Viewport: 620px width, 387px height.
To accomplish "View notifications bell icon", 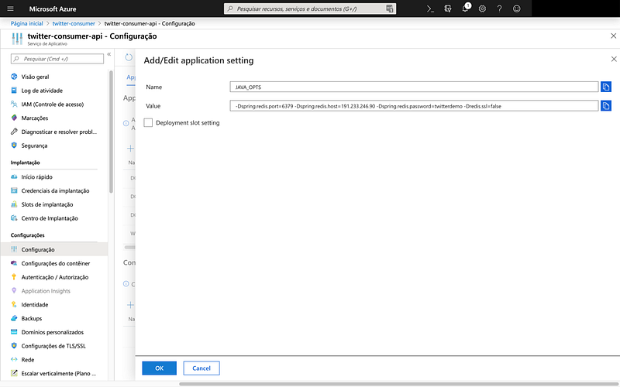I will pos(466,9).
